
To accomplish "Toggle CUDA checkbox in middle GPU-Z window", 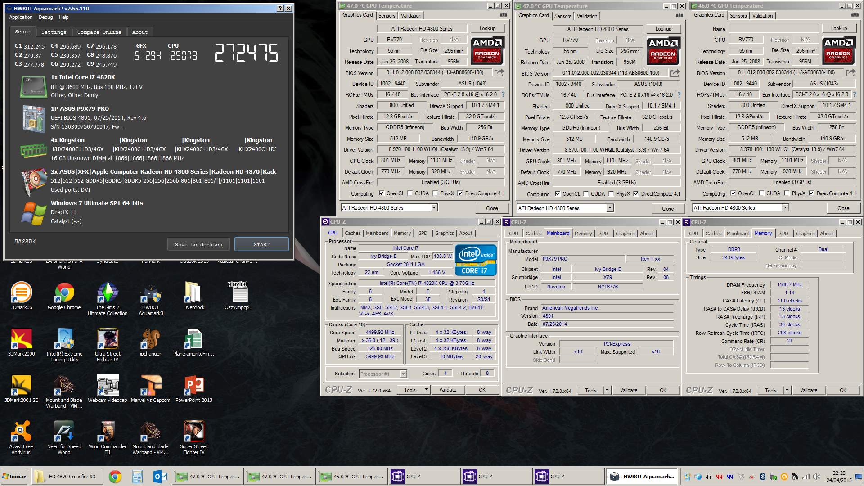I will pos(586,194).
